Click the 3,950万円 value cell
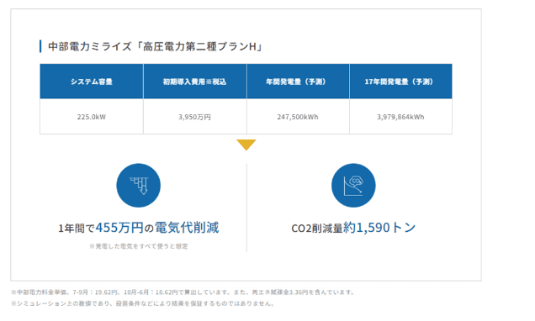This screenshot has height=321, width=535. [x=195, y=117]
